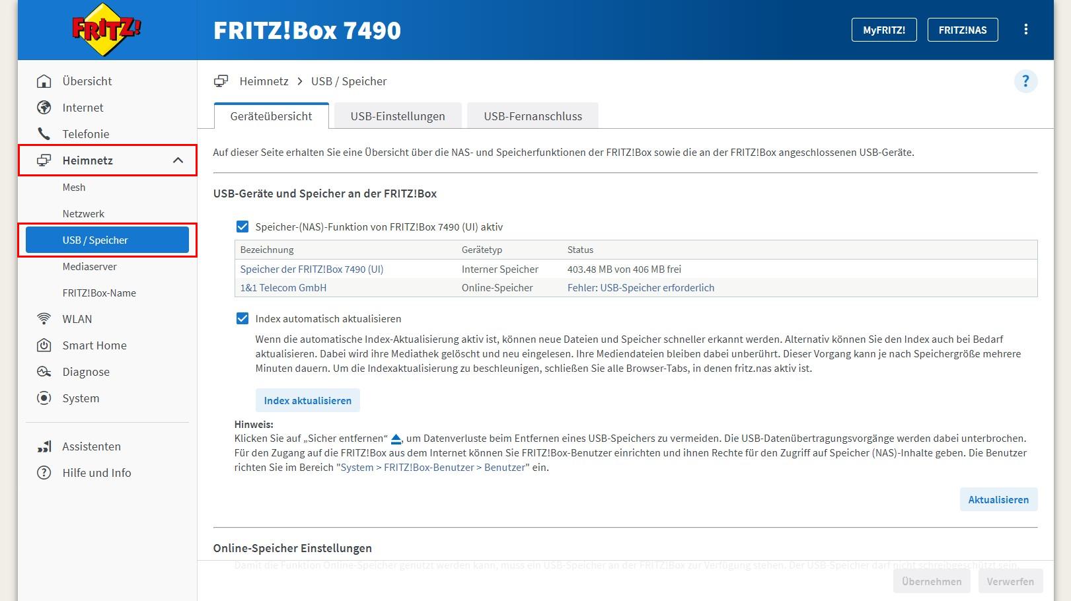This screenshot has height=601, width=1071.
Task: Follow System > FRITZ!Box-Benutzer > Benutzer link
Action: 433,467
